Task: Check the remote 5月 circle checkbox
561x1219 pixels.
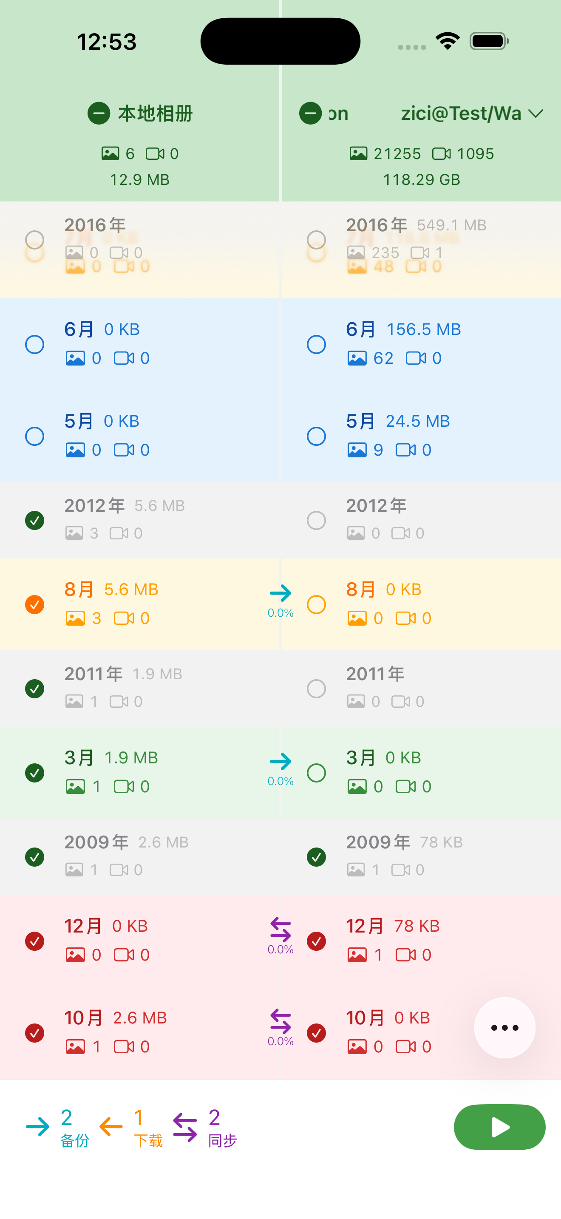Action: [316, 436]
